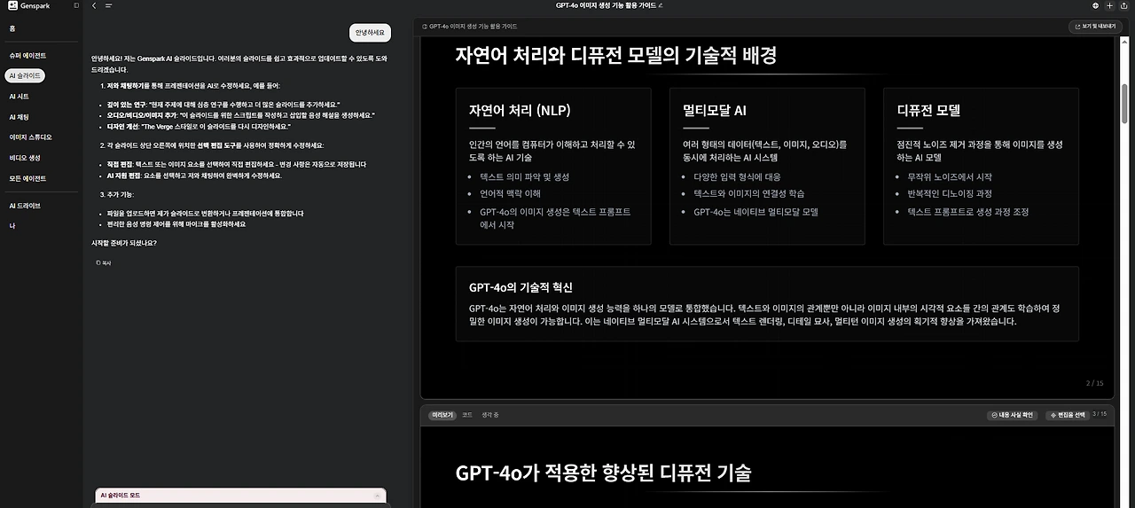Switch to the 미리보기 tab
1135x508 pixels.
tap(441, 414)
